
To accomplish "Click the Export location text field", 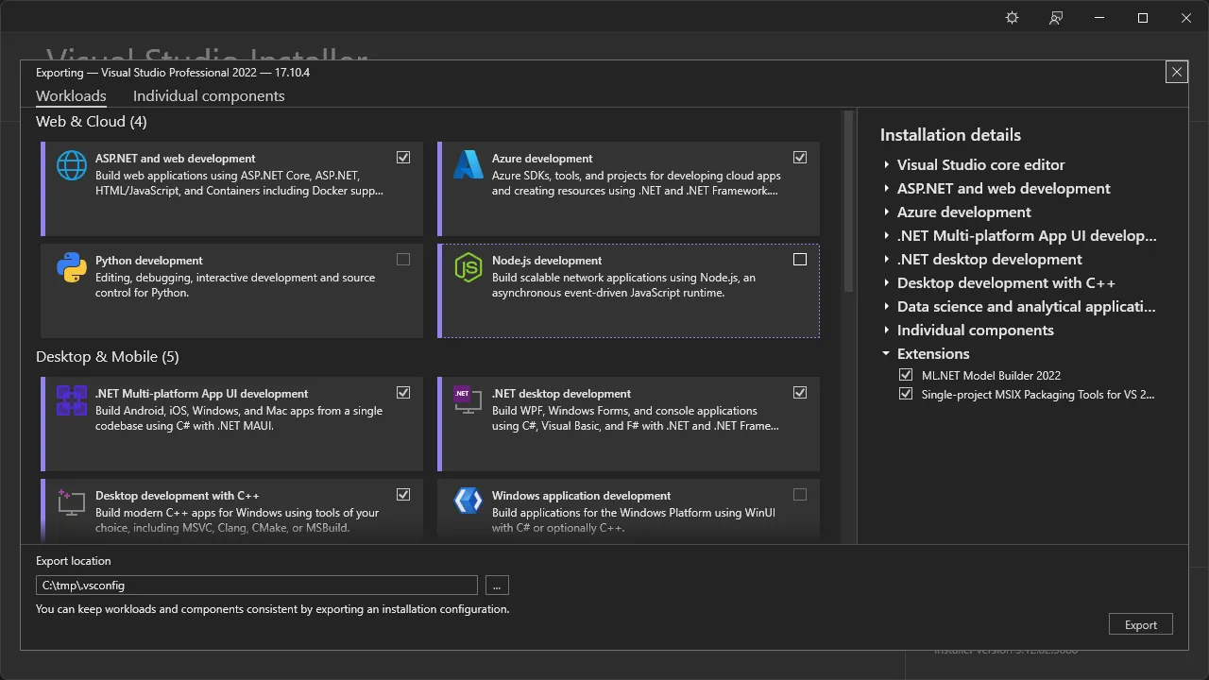I will click(x=256, y=585).
